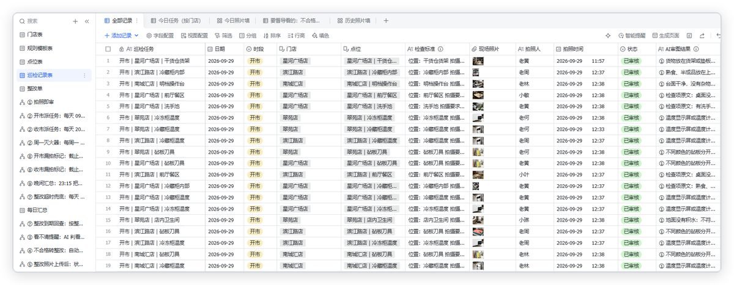Image resolution: width=734 pixels, height=285 pixels.
Task: Open the 每日汇总 table in sidebar
Action: tap(53, 210)
